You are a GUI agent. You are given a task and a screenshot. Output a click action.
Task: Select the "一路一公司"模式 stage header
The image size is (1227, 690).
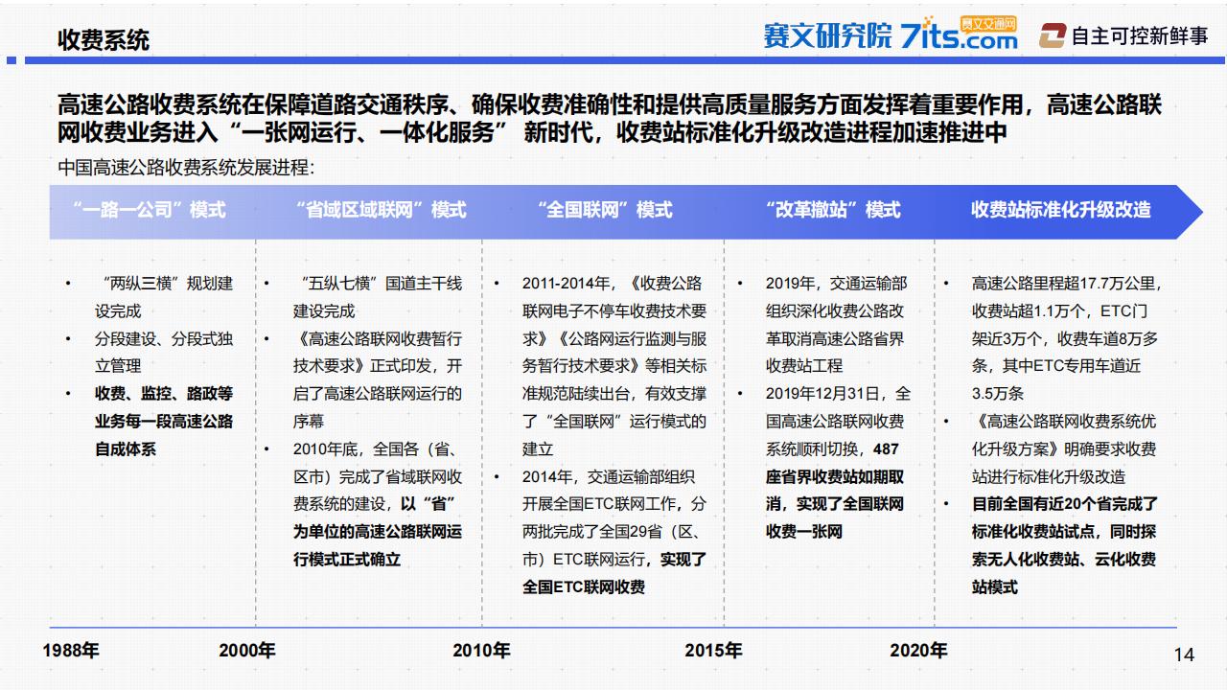(149, 210)
